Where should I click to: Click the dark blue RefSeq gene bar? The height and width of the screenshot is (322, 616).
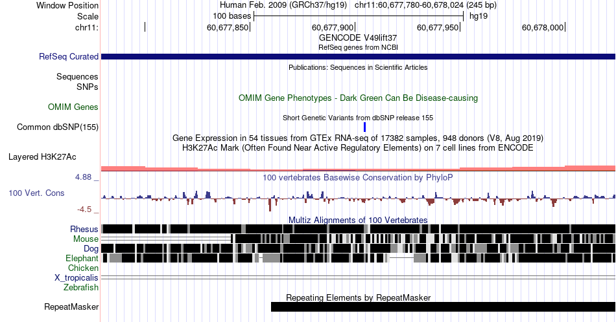click(359, 56)
